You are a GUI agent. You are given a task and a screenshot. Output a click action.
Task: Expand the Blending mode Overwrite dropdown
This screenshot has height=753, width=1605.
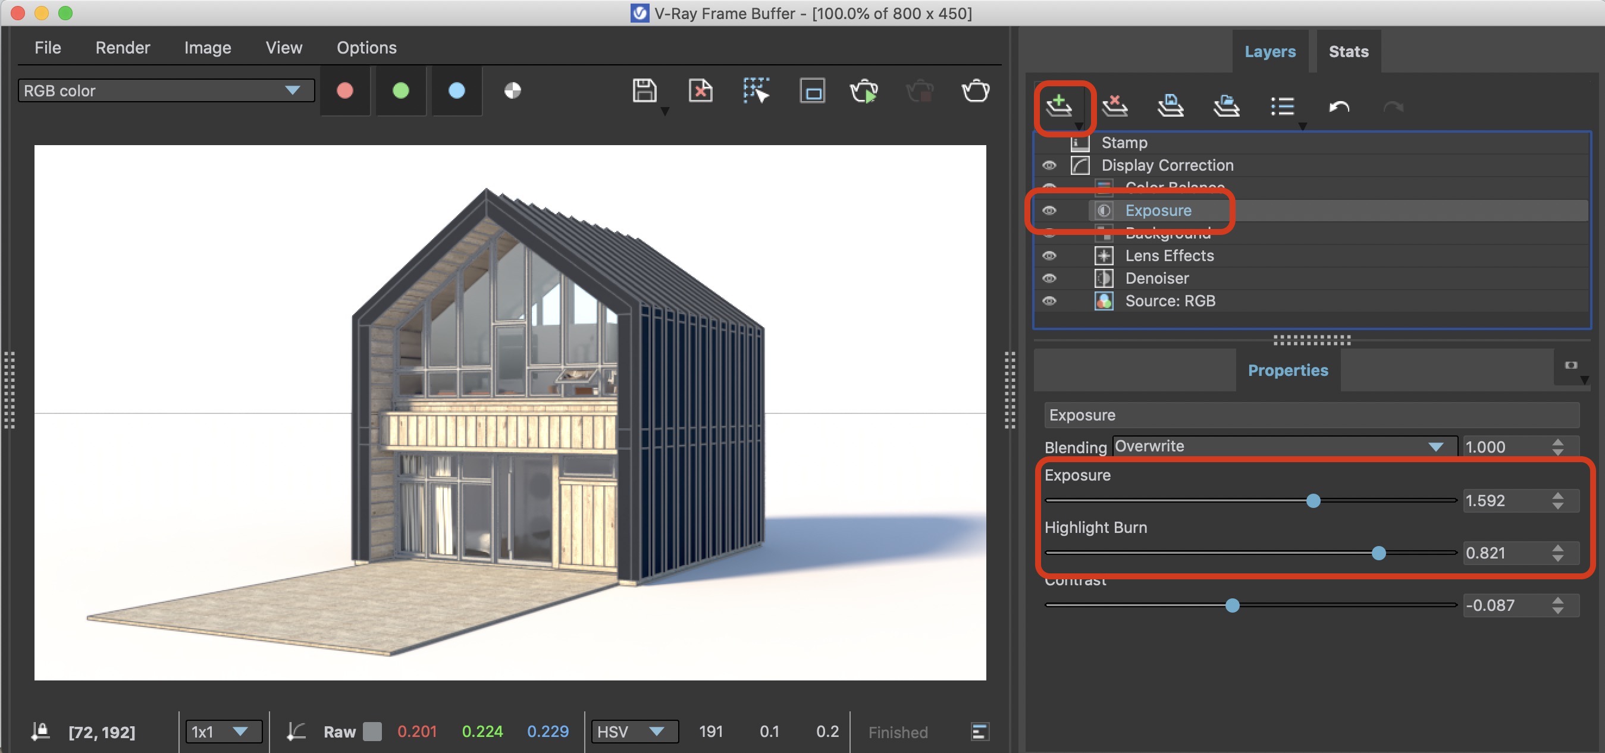tap(1284, 447)
